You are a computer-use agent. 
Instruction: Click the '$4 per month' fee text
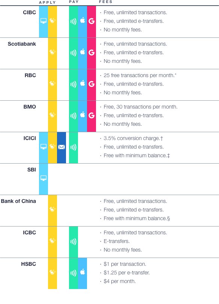[120, 281]
